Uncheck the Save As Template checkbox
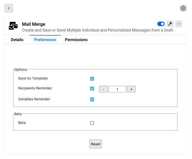 pyautogui.click(x=92, y=79)
